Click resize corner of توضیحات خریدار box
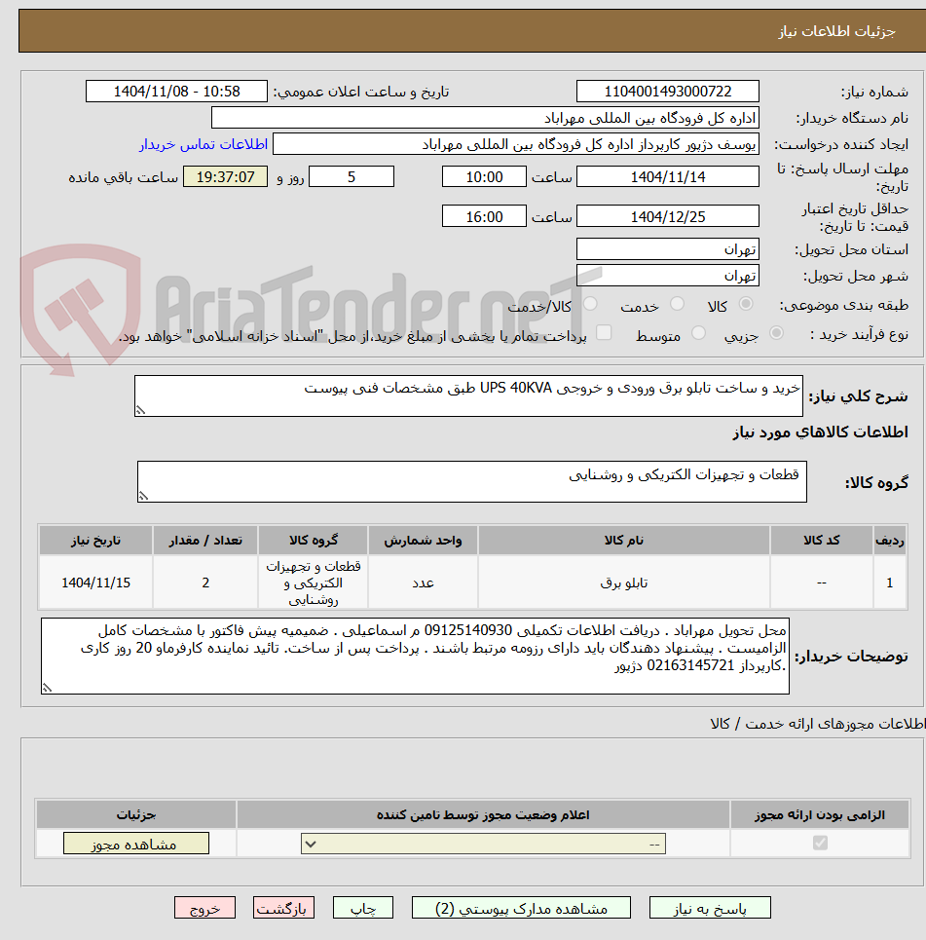The width and height of the screenshot is (926, 940). tap(45, 690)
